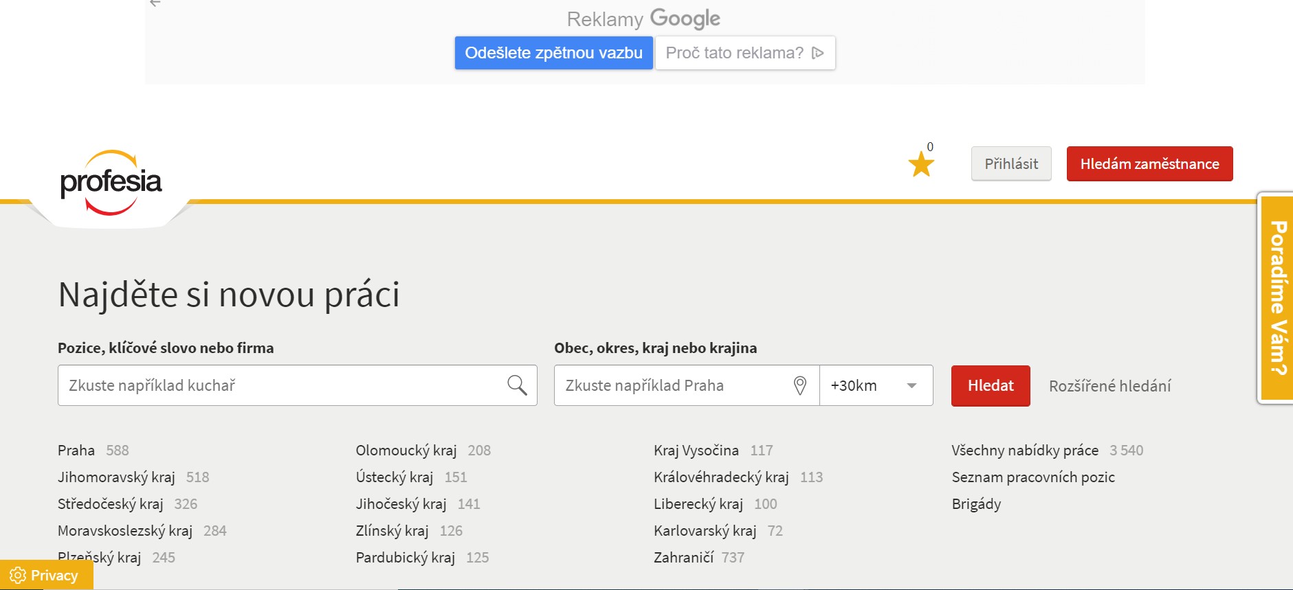Open Pardubický kraj listings

(x=405, y=558)
